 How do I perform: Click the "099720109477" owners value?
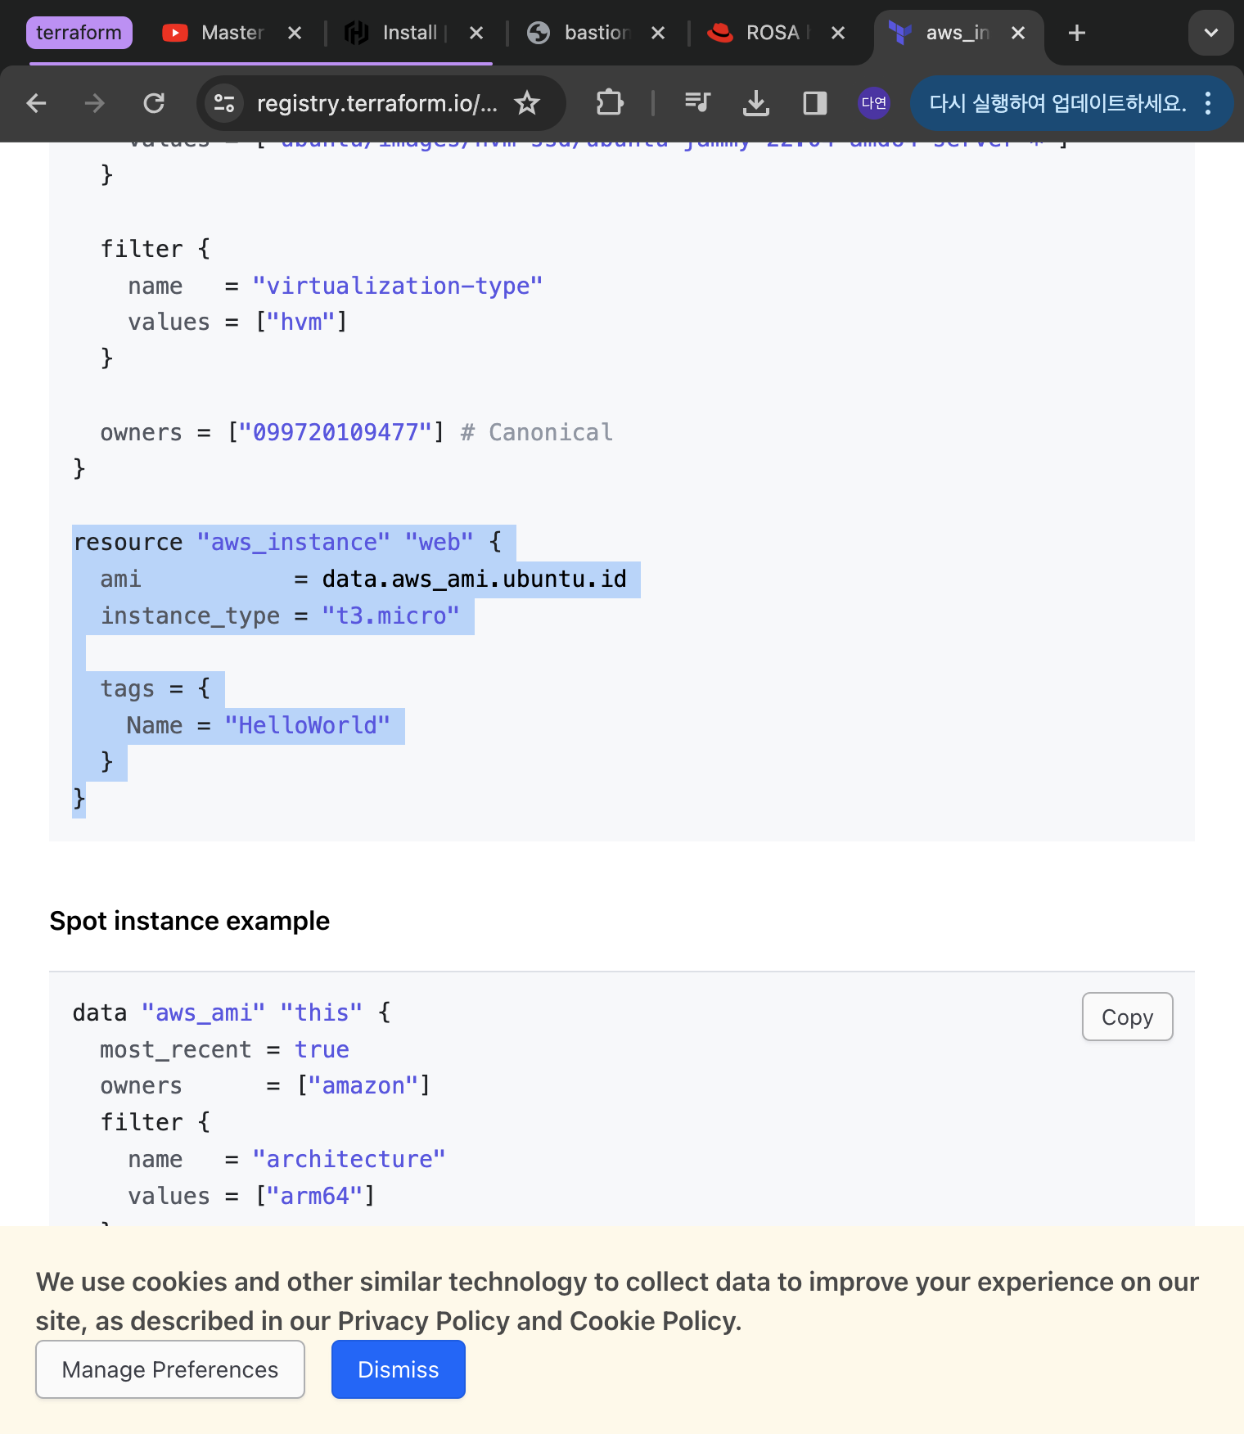[336, 432]
